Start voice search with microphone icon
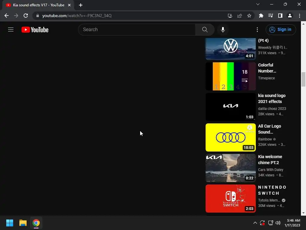 [223, 30]
